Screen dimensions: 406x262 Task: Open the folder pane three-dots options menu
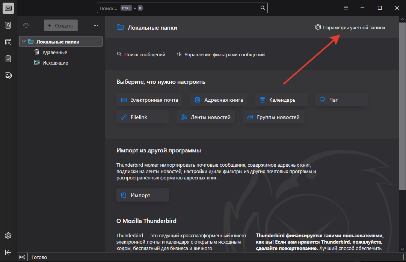click(96, 26)
